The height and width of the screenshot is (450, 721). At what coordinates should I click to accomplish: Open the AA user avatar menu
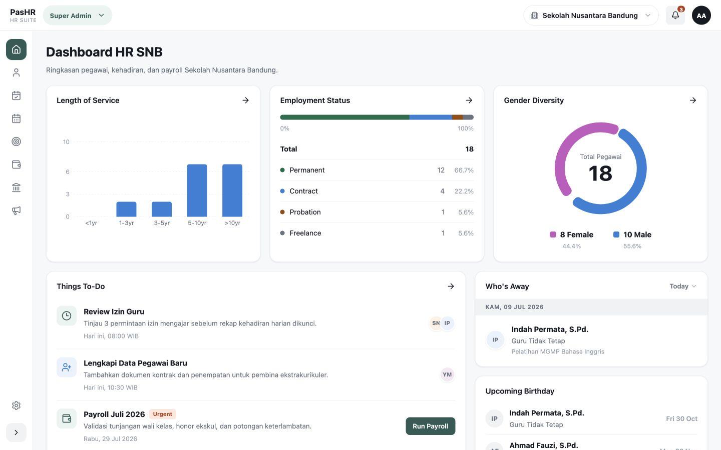[x=701, y=15]
